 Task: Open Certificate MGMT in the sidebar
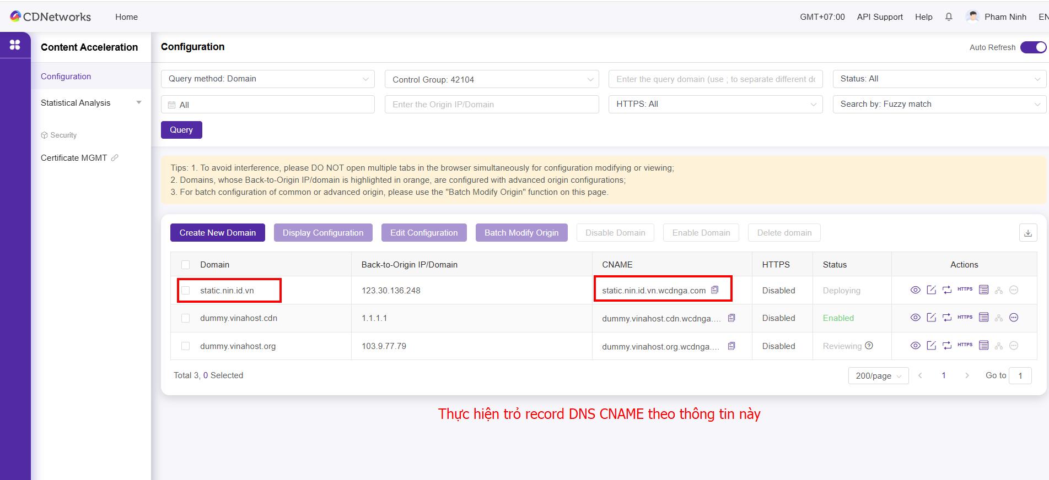click(x=74, y=158)
